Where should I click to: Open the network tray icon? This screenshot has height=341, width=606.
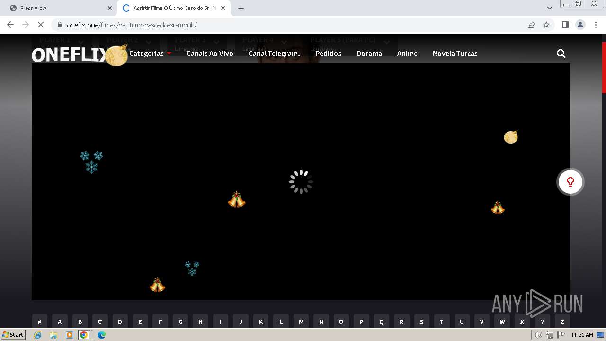(550, 335)
